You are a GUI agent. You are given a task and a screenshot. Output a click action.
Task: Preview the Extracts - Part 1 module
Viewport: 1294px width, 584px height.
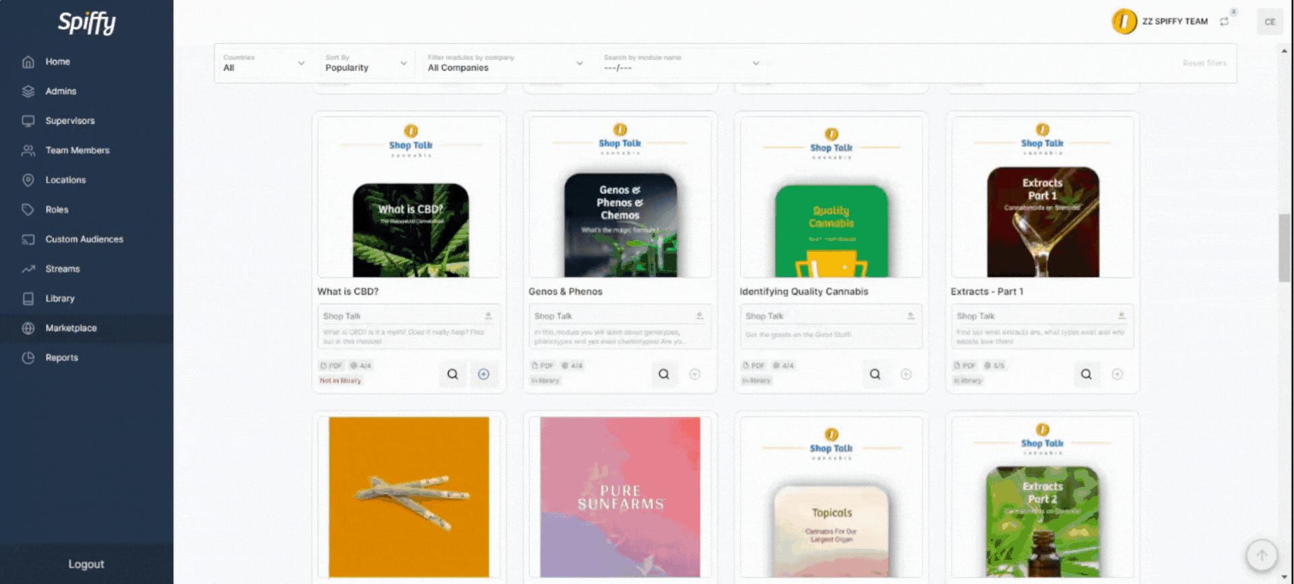[1086, 375]
